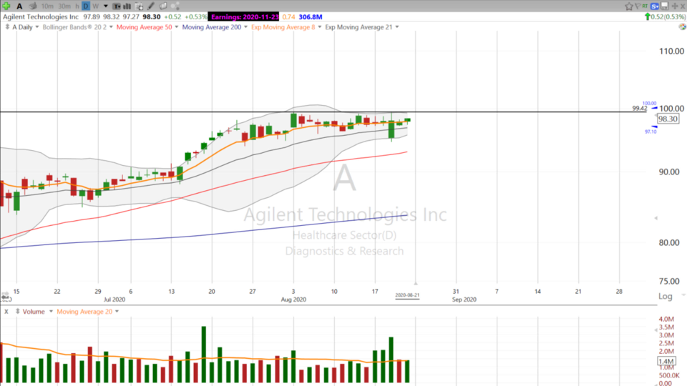Viewport: 687px width, 386px height.
Task: Click the save layout disk icon
Action: click(x=665, y=6)
